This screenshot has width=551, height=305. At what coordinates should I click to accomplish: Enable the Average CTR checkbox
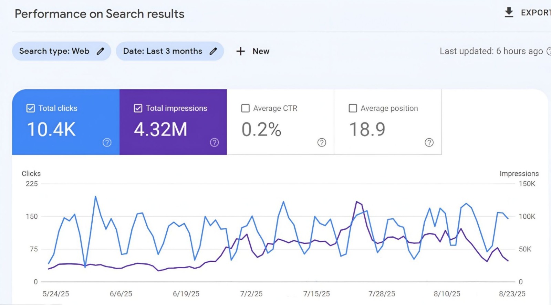pos(246,108)
